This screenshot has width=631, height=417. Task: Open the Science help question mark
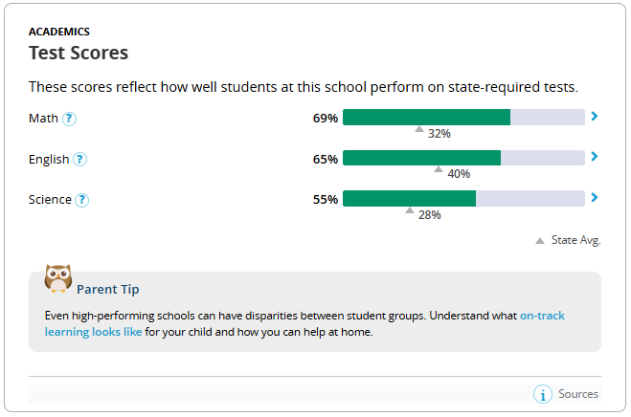pos(82,200)
